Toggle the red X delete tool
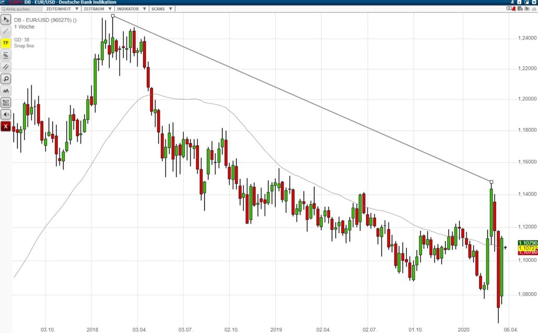This screenshot has height=333, width=538. 6,126
